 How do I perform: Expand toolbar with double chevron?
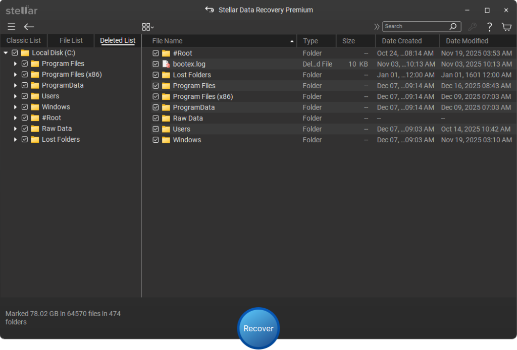click(x=377, y=27)
